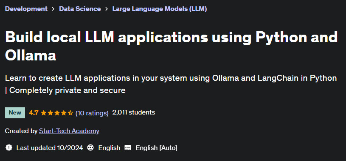Screen dimensions: 346x161
Task: Open the Development breadcrumb link
Action: click(26, 9)
